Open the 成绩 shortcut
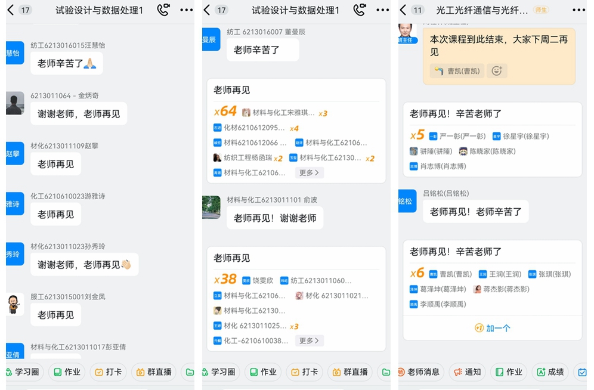 coord(550,372)
